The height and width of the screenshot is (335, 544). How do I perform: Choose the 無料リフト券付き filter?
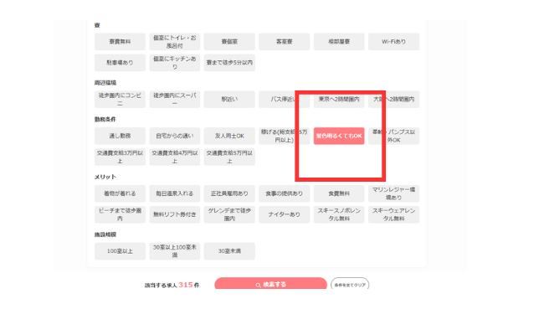click(175, 214)
